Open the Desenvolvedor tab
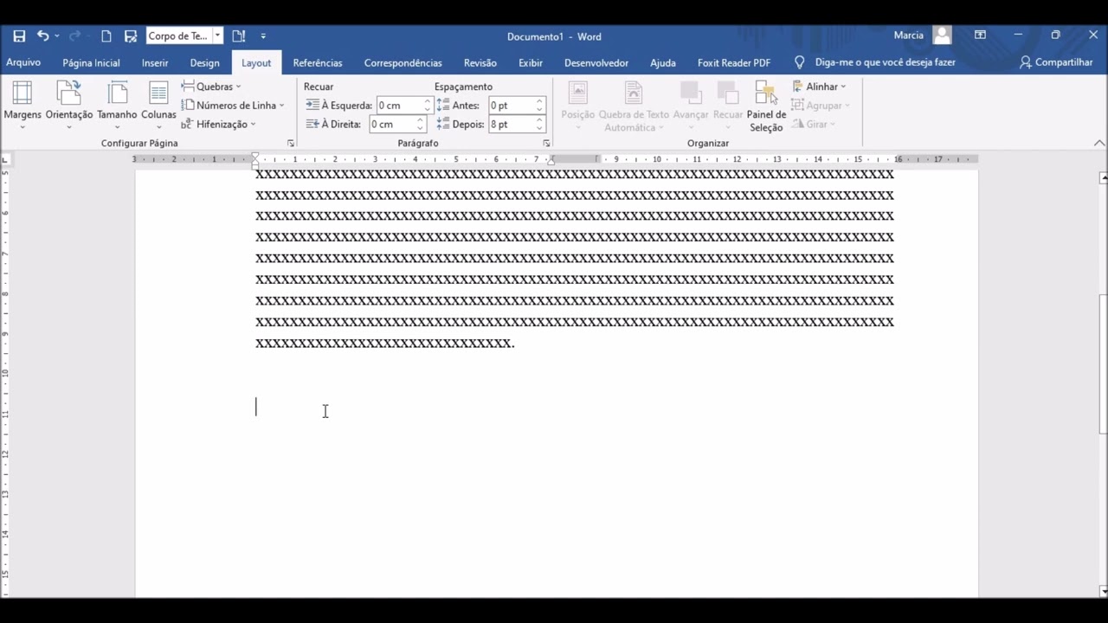This screenshot has width=1108, height=623. (x=596, y=62)
